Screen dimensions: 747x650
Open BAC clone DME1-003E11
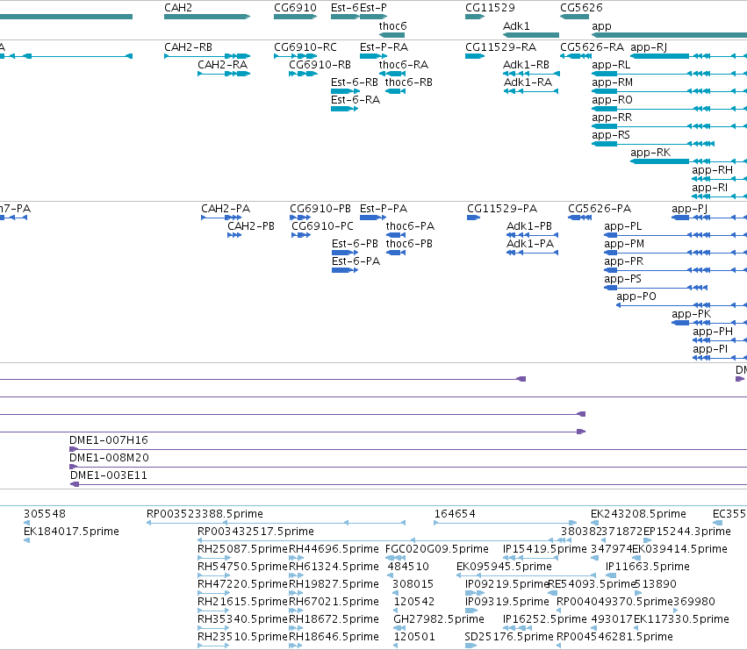(x=109, y=475)
